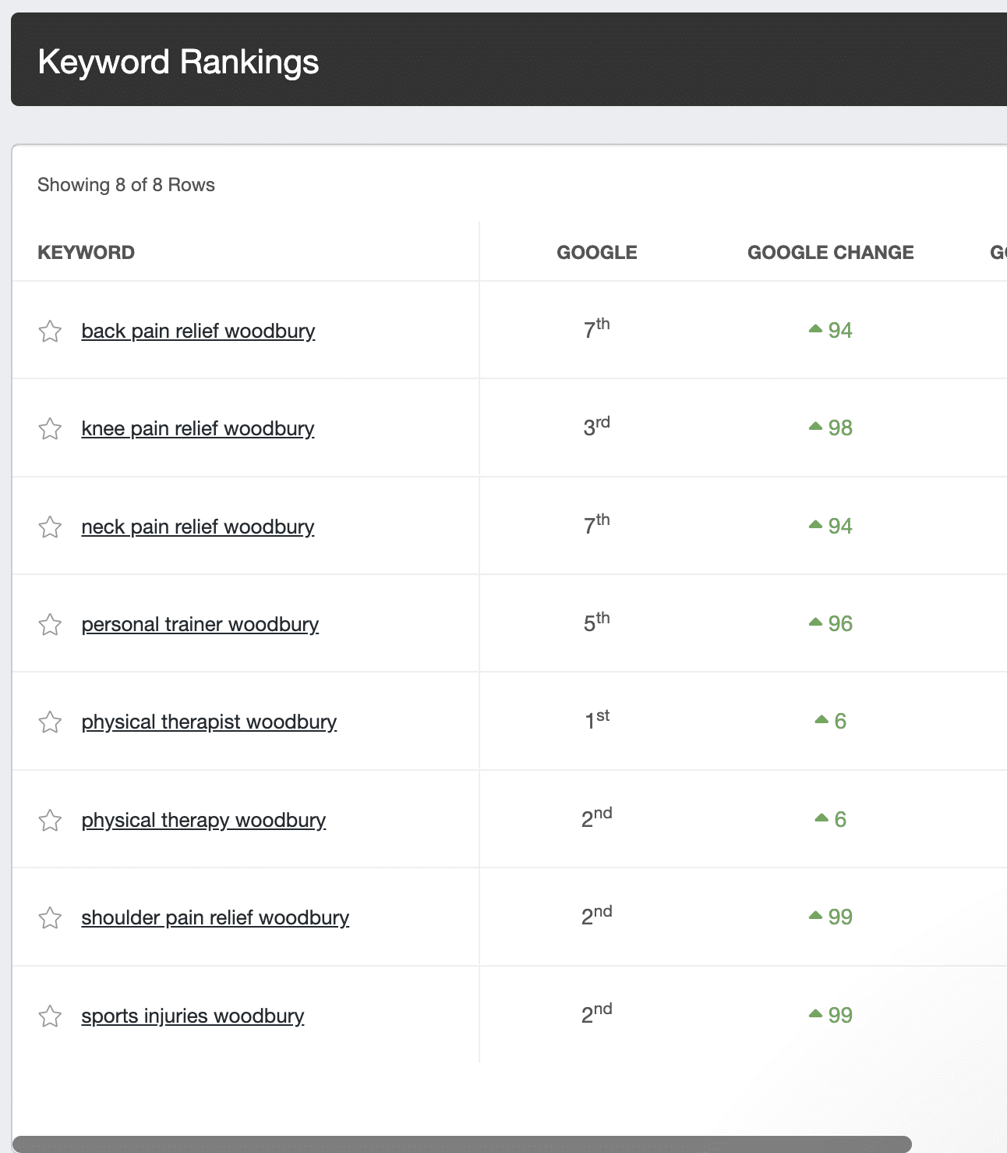
Task: Toggle star beside sports injuries woodbury
Action: [50, 1016]
